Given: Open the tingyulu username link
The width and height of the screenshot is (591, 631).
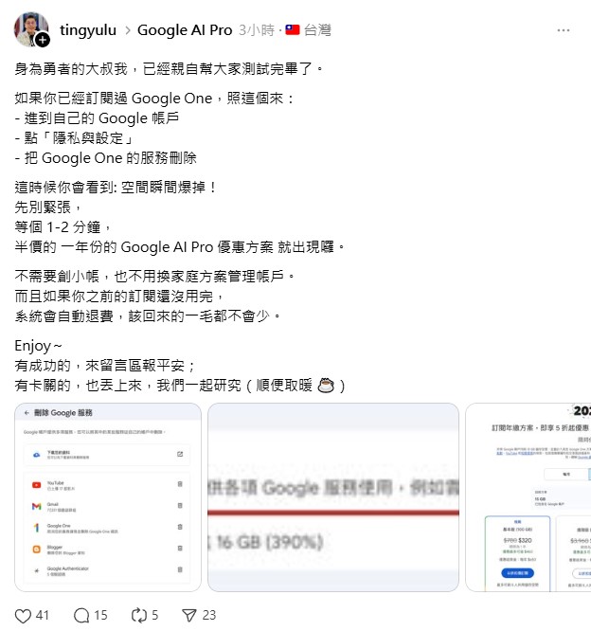Looking at the screenshot, I should point(88,30).
